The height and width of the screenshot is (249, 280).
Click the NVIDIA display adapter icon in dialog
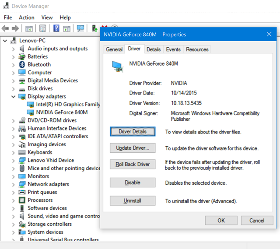(x=118, y=67)
